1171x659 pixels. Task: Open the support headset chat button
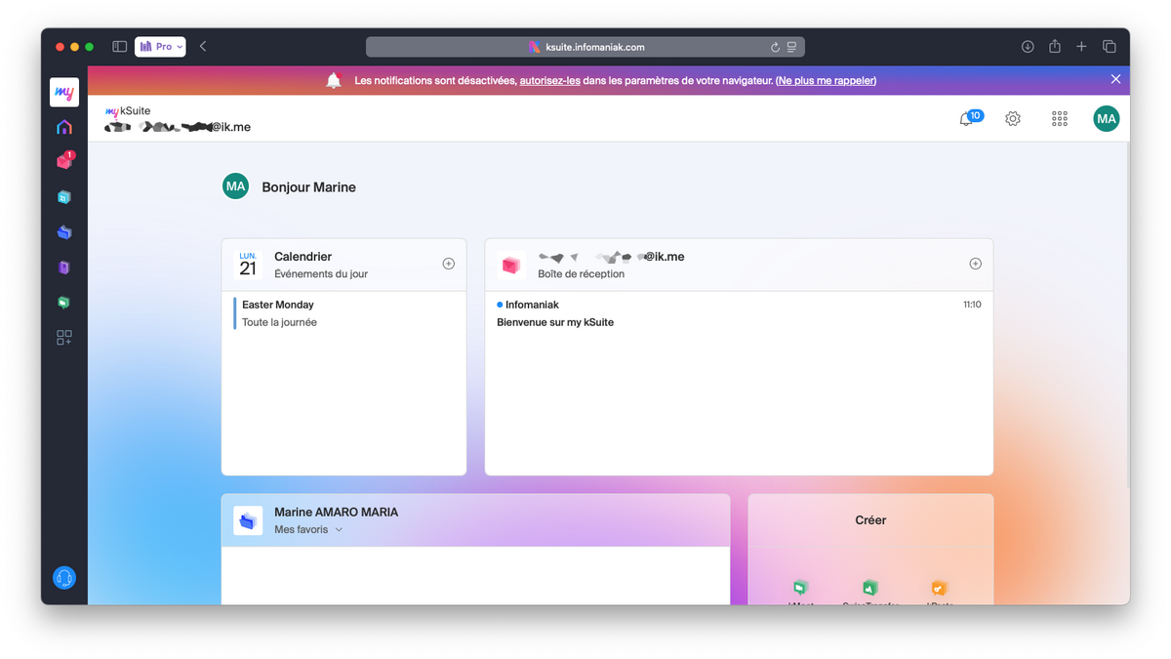[x=64, y=578]
